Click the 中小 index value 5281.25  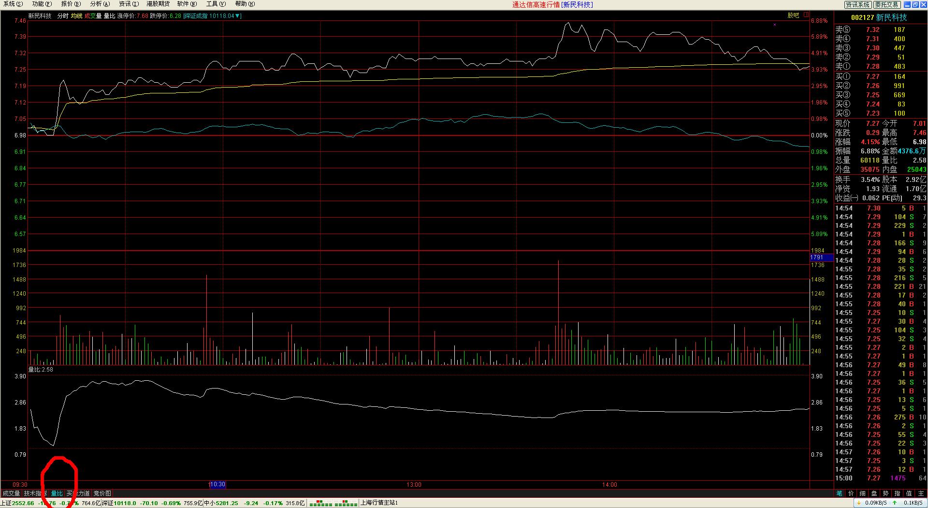[227, 503]
